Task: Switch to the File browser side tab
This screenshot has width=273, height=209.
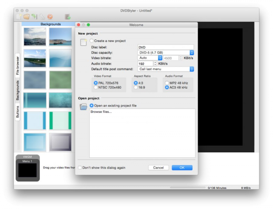Action: tap(17, 65)
